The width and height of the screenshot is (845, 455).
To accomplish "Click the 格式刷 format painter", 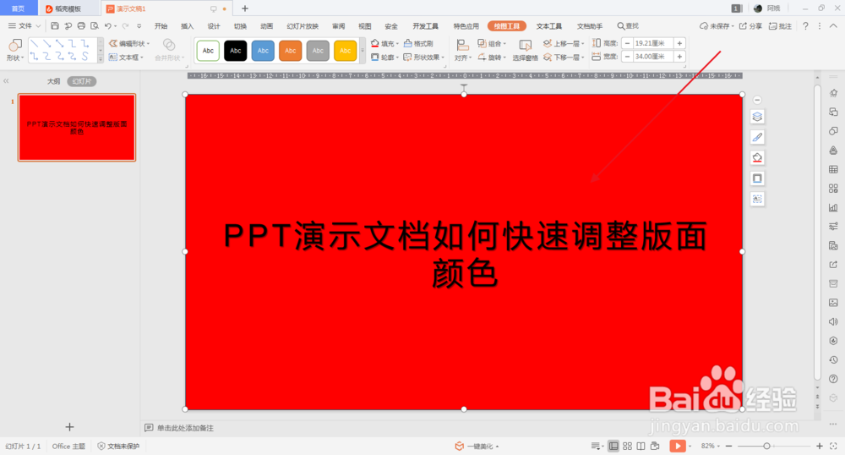I will pos(418,44).
